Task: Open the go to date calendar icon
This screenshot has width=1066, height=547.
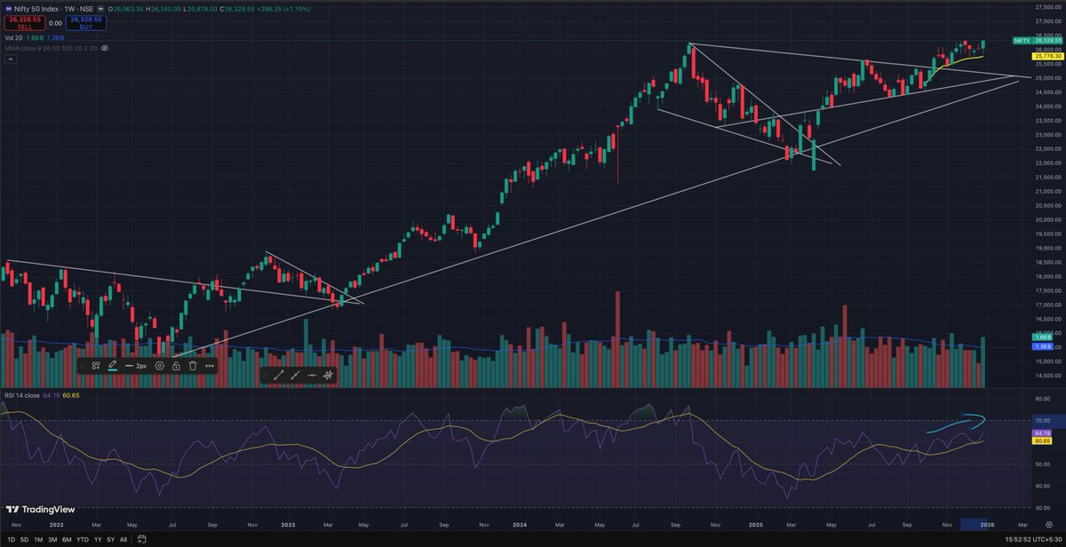Action: (142, 539)
